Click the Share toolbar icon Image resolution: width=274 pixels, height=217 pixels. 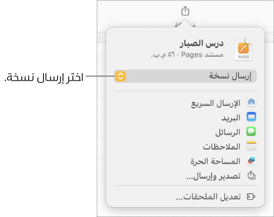coord(185,11)
